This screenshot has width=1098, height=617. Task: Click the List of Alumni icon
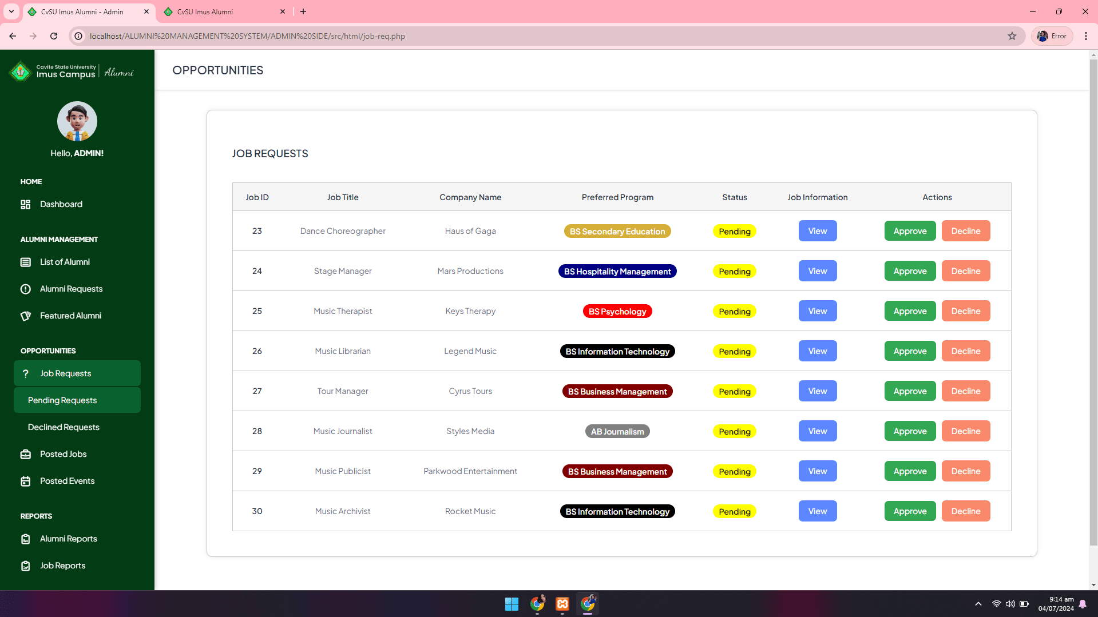click(x=25, y=262)
